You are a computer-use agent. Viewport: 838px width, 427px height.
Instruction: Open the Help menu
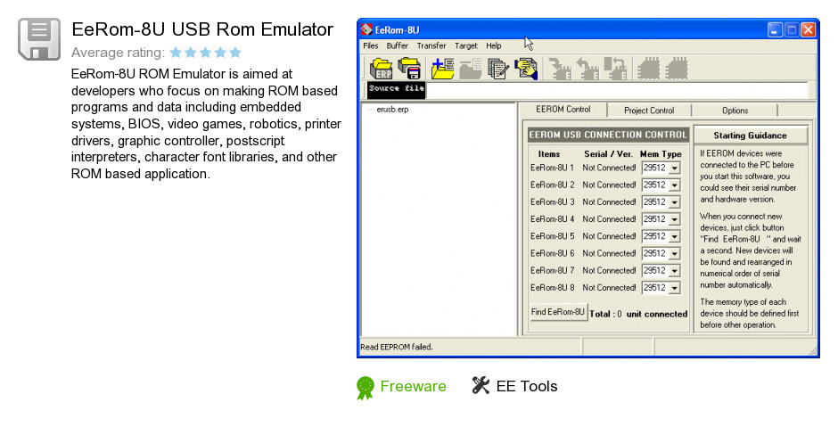pyautogui.click(x=494, y=46)
